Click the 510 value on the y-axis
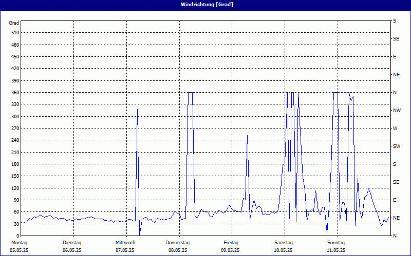Viewport: 411px width, 256px height. point(14,33)
